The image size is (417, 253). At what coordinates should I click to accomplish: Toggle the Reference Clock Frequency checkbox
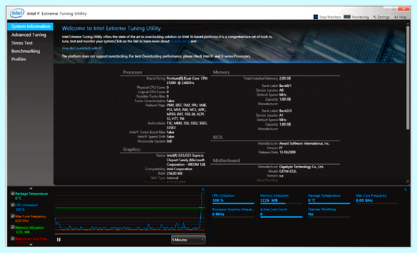point(13,238)
